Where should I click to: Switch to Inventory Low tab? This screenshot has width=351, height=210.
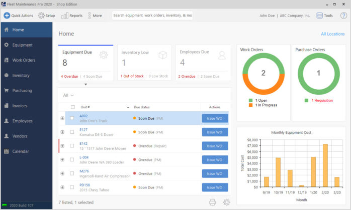tap(144, 62)
